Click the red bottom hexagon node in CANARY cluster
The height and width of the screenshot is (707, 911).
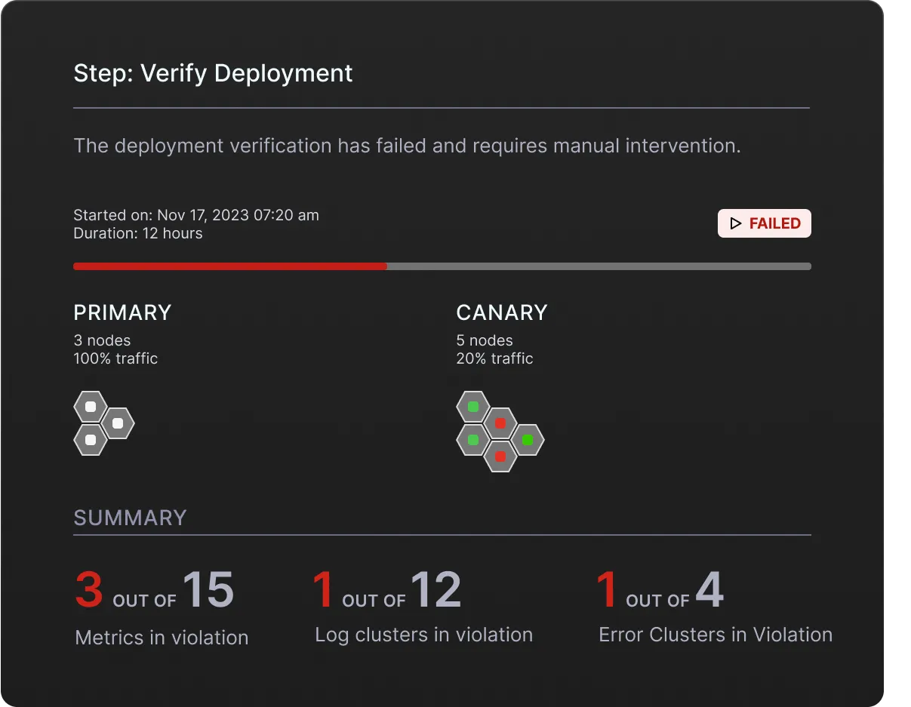pos(500,456)
